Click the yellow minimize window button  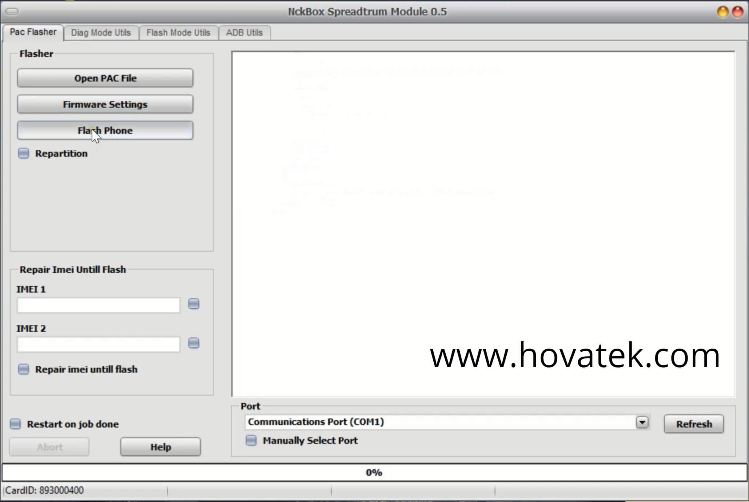(722, 12)
